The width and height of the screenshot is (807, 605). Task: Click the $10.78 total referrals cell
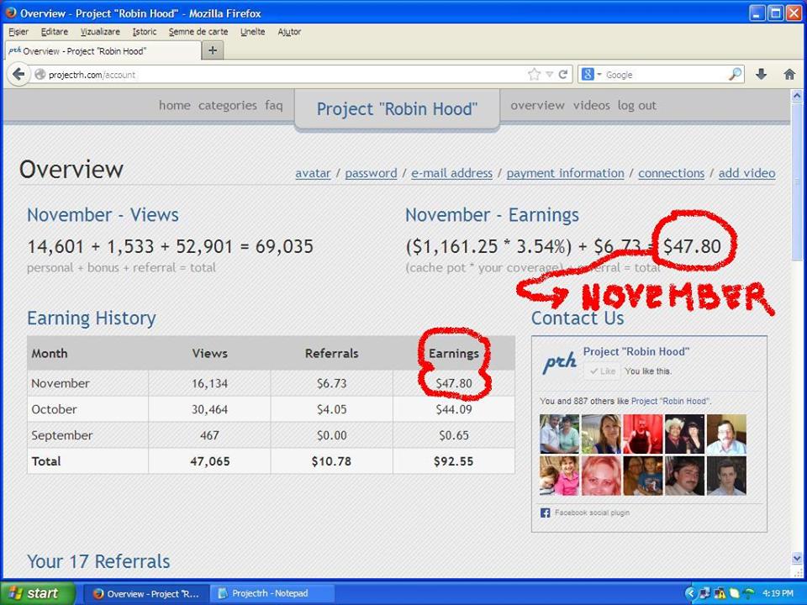click(331, 461)
